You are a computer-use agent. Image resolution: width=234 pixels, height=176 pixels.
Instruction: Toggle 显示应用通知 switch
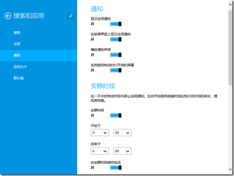(x=116, y=24)
